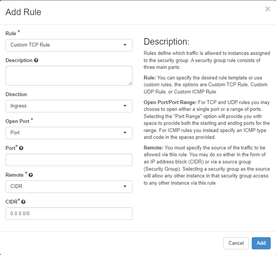Click the Description field help icon
Screen dimensions: 276x255
tap(36, 61)
